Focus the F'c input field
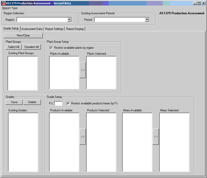The width and height of the screenshot is (207, 178). pos(58,103)
